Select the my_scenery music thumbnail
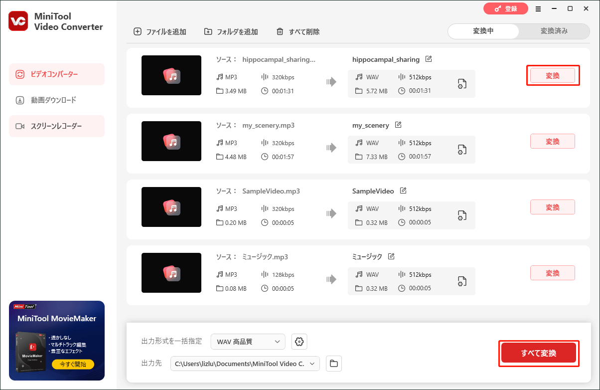The image size is (600, 390). click(x=171, y=141)
